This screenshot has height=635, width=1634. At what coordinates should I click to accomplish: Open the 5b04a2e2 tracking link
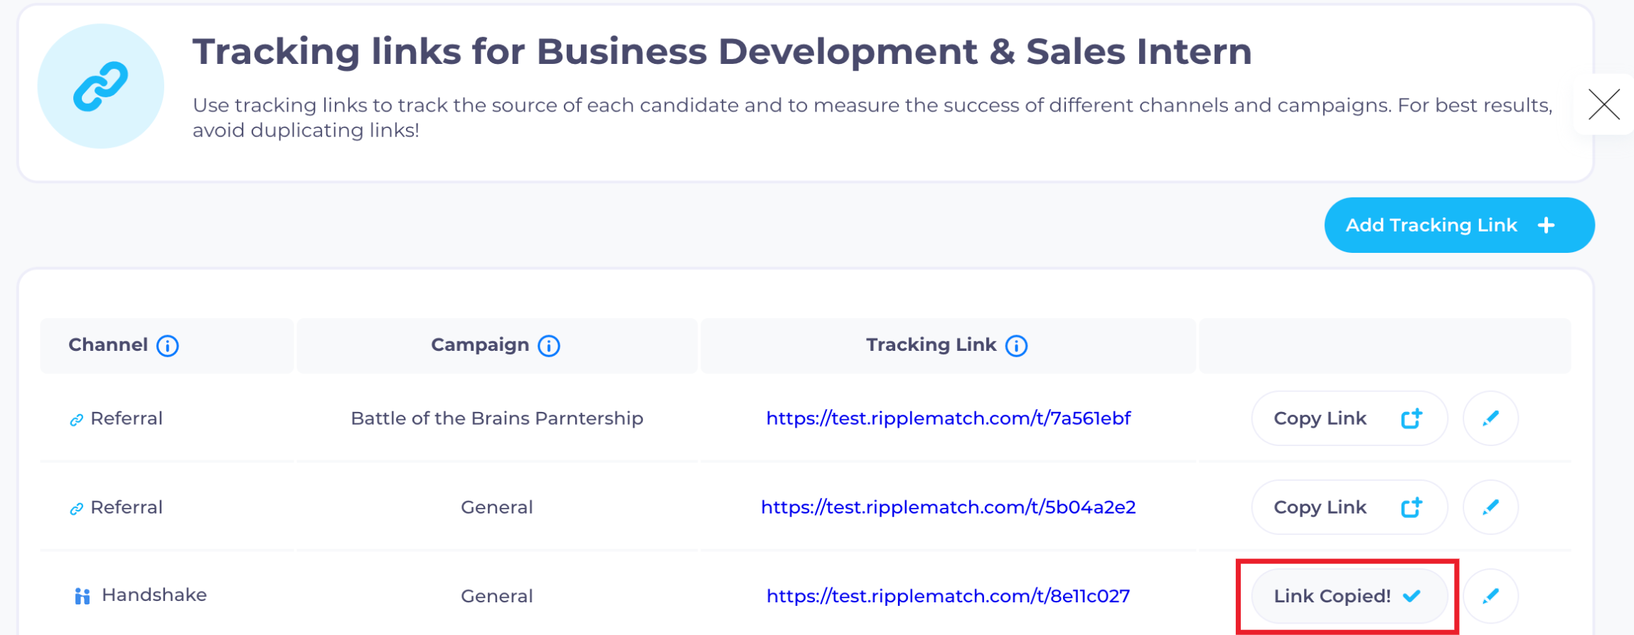point(948,507)
